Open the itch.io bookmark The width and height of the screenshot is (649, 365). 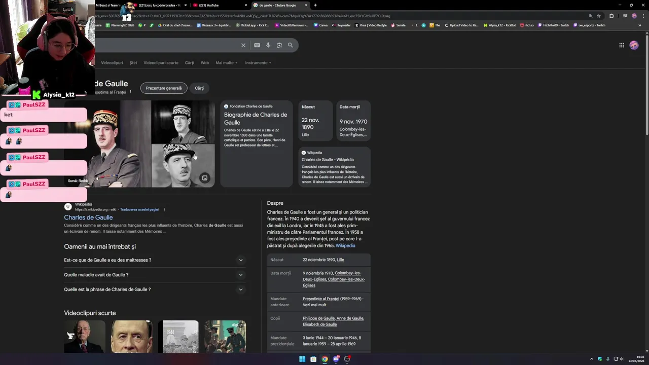coord(527,25)
